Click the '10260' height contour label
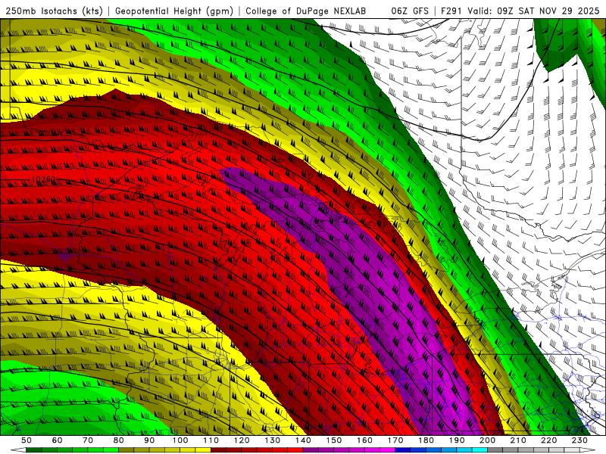Viewport: 606px width, 454px height. click(44, 180)
